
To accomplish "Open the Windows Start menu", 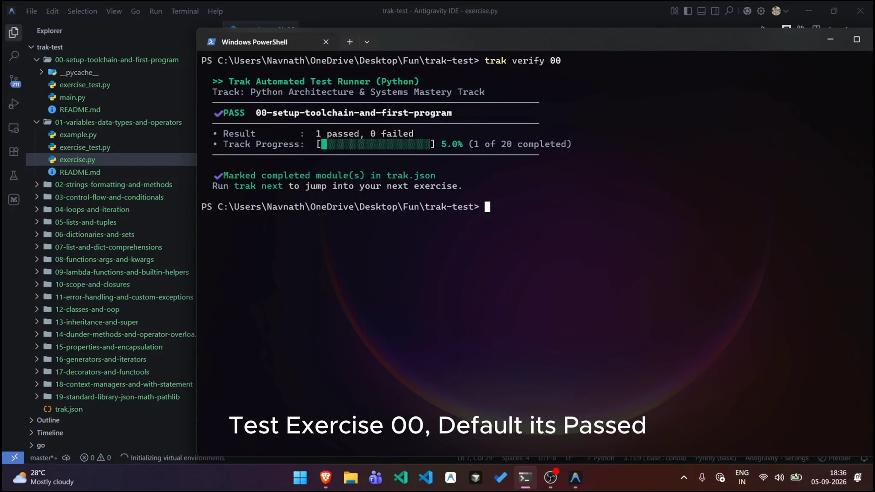I will (300, 477).
